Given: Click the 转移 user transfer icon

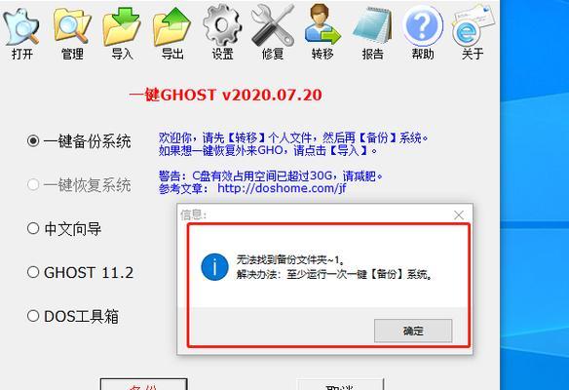Looking at the screenshot, I should pyautogui.click(x=322, y=24).
